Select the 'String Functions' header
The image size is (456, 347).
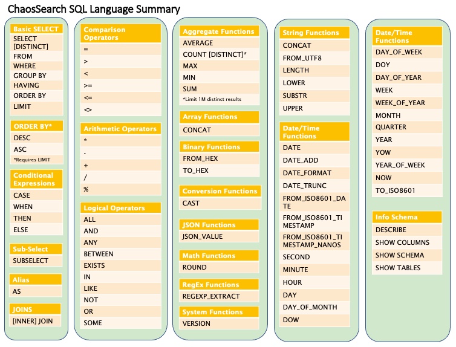(x=314, y=33)
